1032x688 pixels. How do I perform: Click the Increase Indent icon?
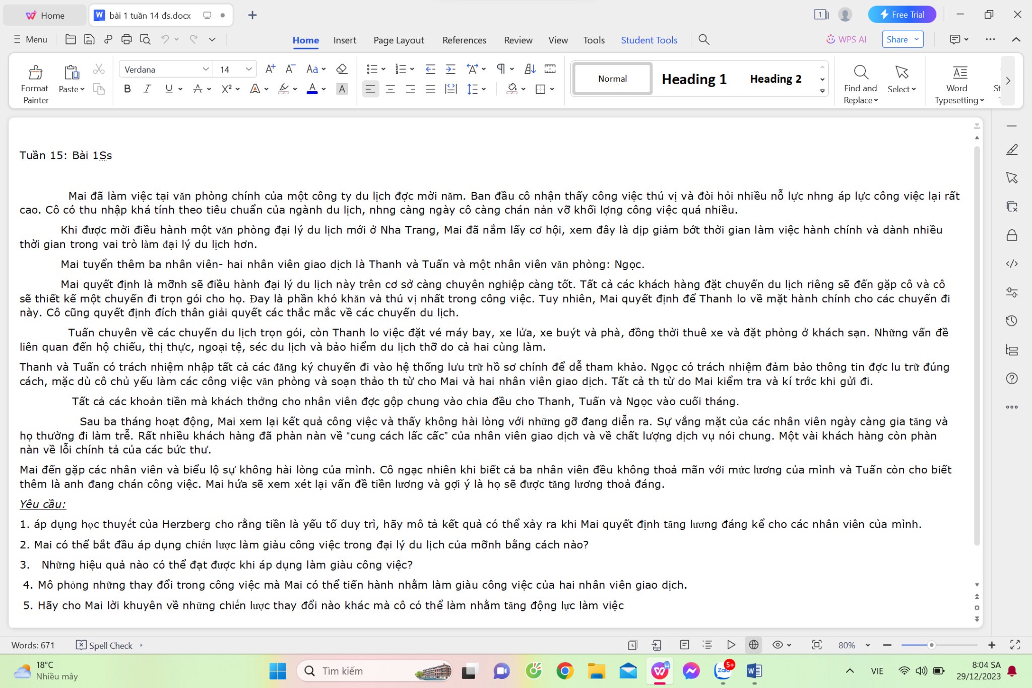tap(450, 69)
